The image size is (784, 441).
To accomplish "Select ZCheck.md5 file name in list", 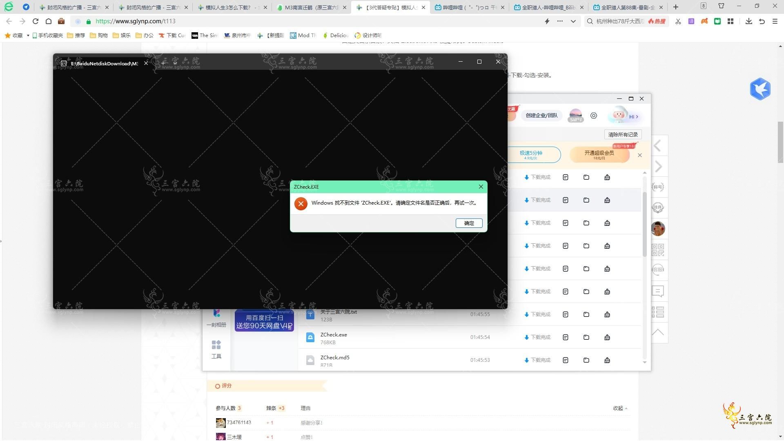I will coord(335,357).
